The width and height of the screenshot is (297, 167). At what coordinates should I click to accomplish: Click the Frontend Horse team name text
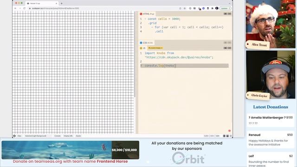[112, 161]
